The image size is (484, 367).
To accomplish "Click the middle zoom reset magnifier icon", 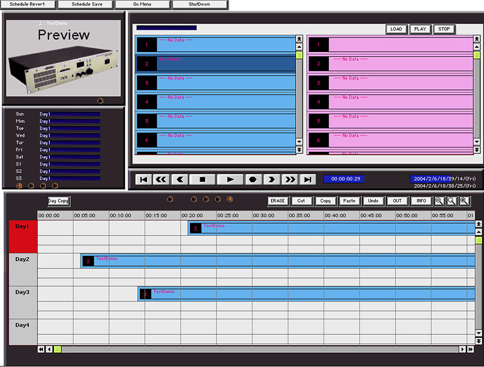I will point(451,201).
